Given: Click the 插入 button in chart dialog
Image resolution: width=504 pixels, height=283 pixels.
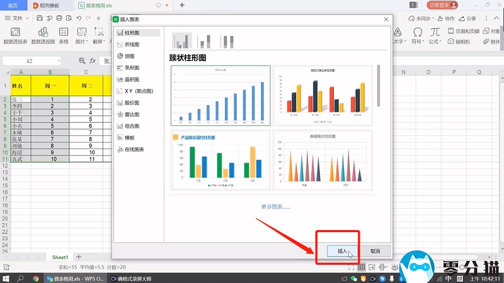Looking at the screenshot, I should [342, 251].
